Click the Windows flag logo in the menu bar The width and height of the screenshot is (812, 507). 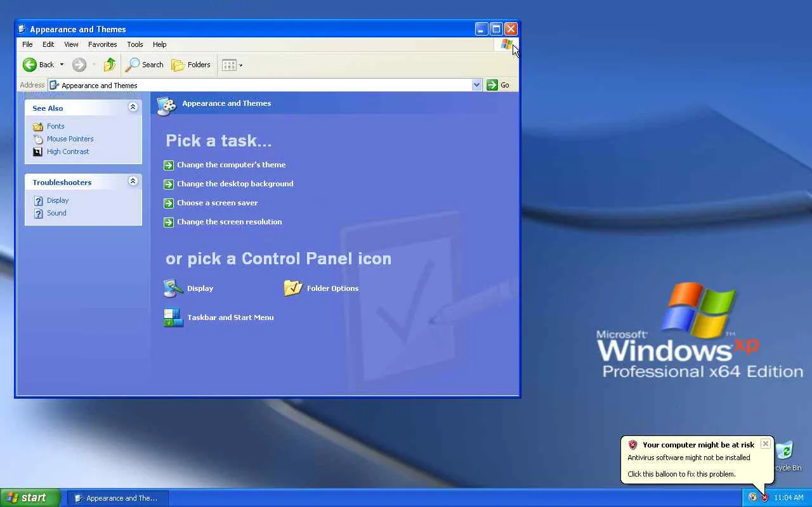click(x=506, y=44)
